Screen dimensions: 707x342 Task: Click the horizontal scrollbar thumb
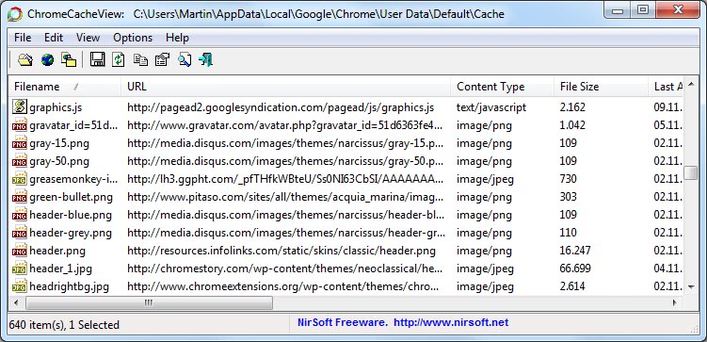[149, 302]
